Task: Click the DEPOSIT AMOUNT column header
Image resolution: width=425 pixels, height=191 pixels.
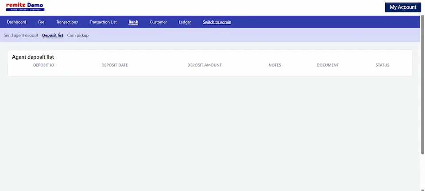Action: 205,65
